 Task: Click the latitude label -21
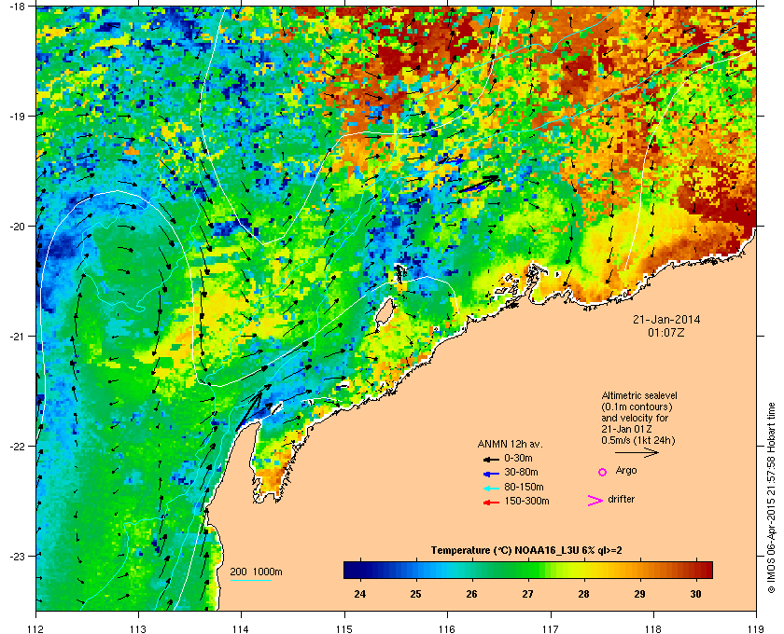coord(19,337)
